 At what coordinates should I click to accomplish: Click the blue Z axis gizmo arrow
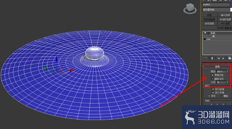tap(56, 59)
